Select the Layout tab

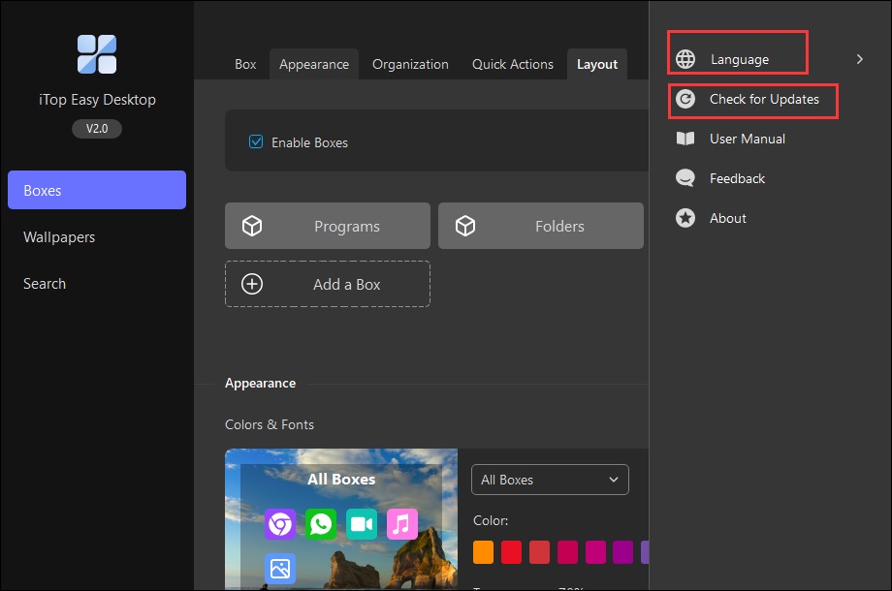[596, 64]
